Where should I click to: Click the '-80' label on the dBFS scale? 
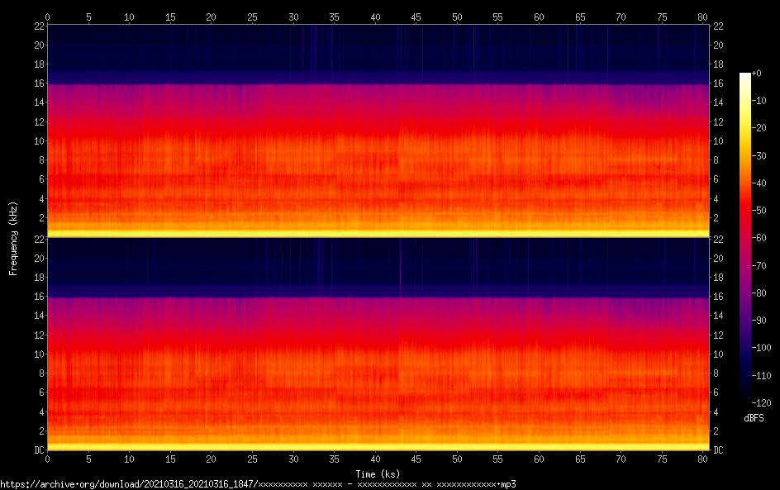click(x=759, y=293)
